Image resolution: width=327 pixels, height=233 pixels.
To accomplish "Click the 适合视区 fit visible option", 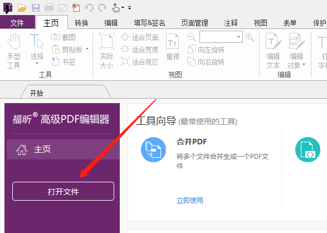I will (x=140, y=62).
